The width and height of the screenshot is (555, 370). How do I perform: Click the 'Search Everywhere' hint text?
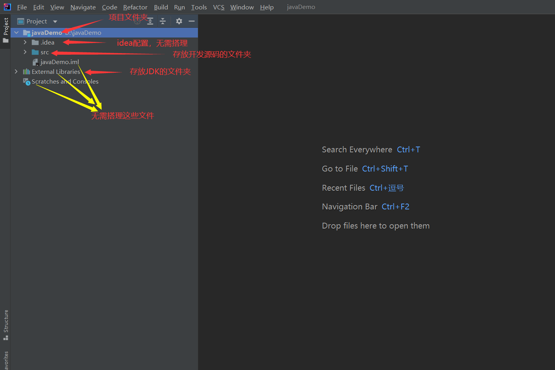coord(357,150)
